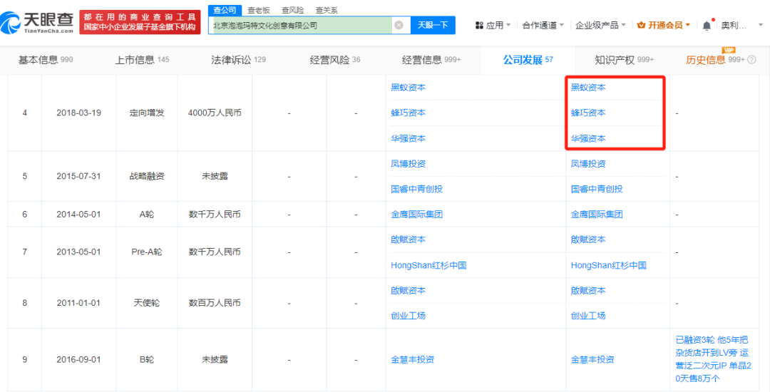Click the 数百万人民币 amount cell
Screen dimensions: 770x392
(215, 303)
